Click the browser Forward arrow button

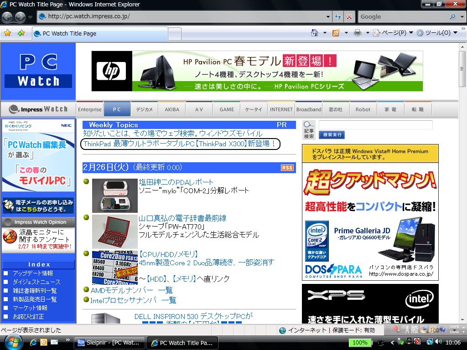click(x=20, y=17)
